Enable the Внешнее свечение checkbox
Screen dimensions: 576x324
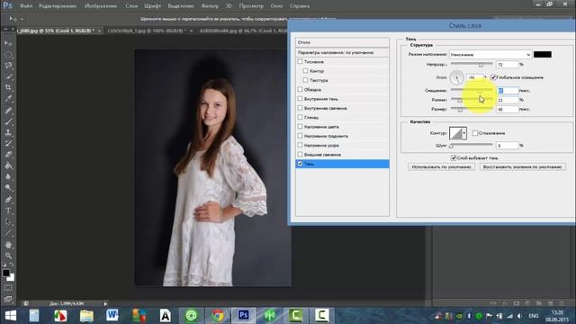[x=300, y=154]
